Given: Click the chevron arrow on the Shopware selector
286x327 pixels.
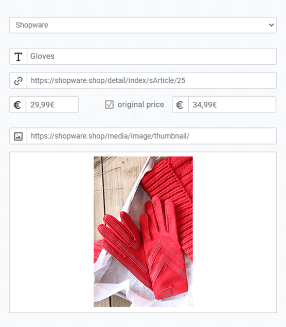Looking at the screenshot, I should (271, 25).
